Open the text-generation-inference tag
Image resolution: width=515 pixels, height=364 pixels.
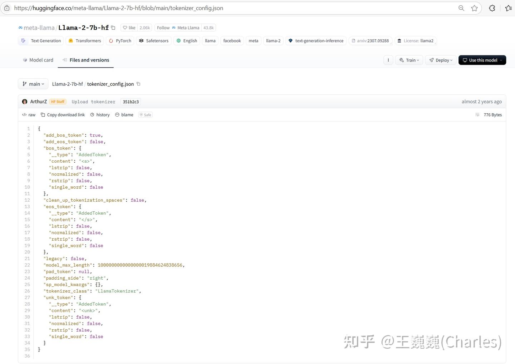point(316,41)
